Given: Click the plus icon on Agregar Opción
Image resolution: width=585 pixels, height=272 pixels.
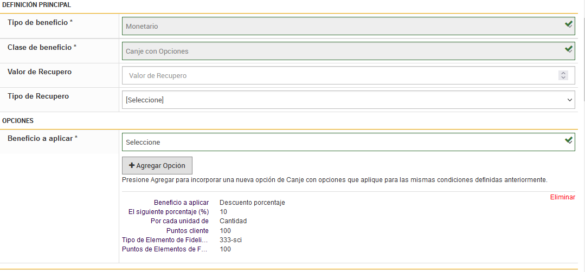Looking at the screenshot, I should (x=132, y=165).
